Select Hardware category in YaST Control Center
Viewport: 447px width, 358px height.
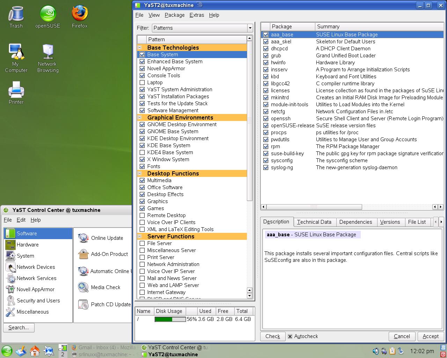(x=38, y=245)
